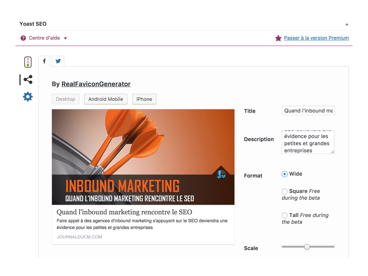Click the Yoast SEO panel heading
368x276 pixels.
click(33, 24)
